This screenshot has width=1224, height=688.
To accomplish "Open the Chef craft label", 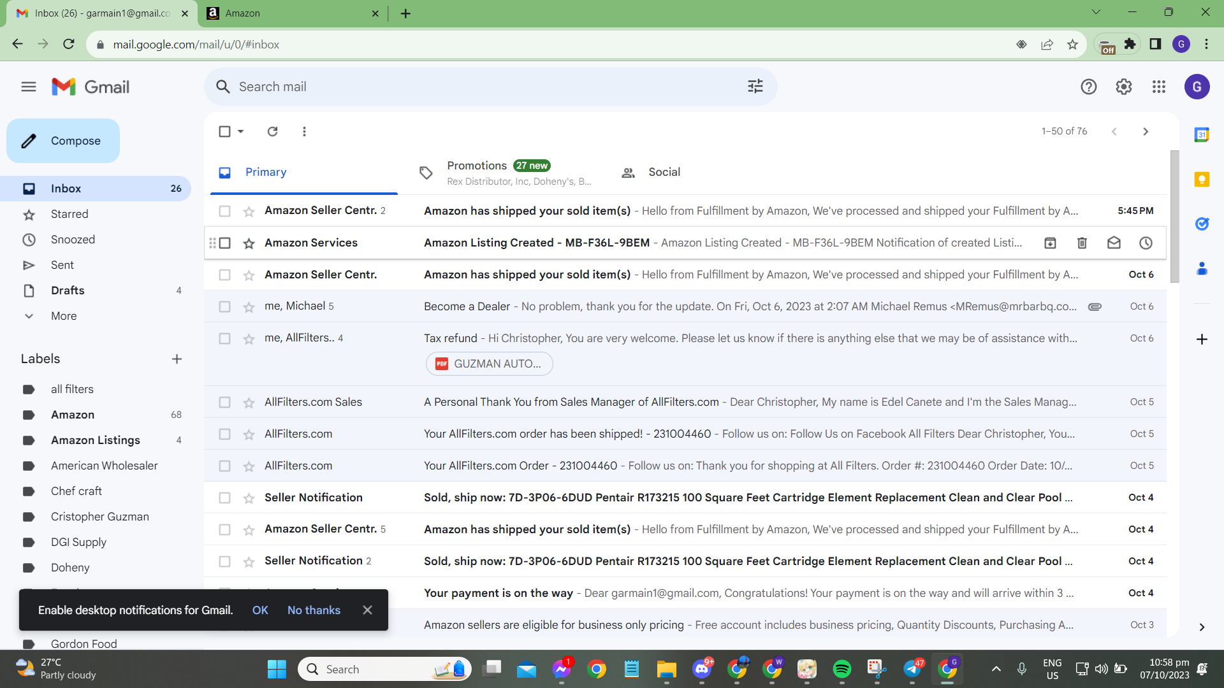I will (x=76, y=491).
